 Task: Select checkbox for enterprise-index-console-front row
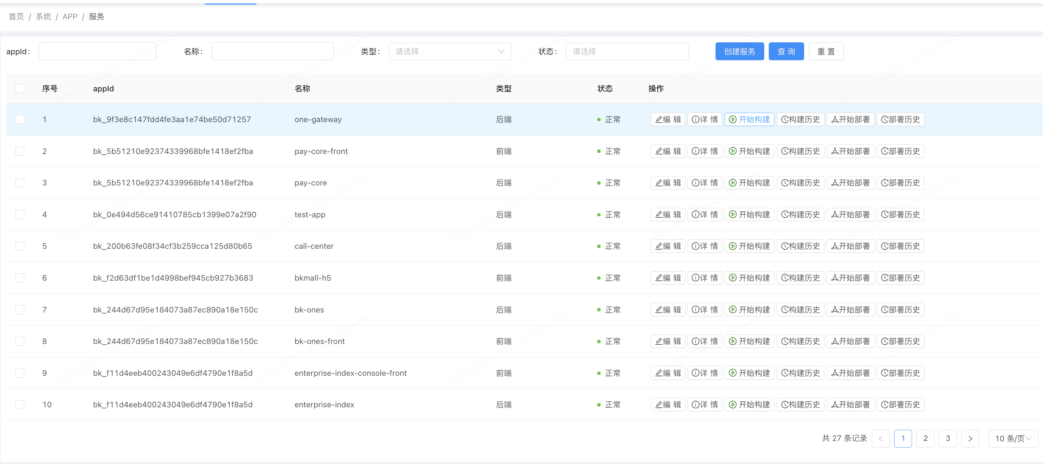click(20, 373)
